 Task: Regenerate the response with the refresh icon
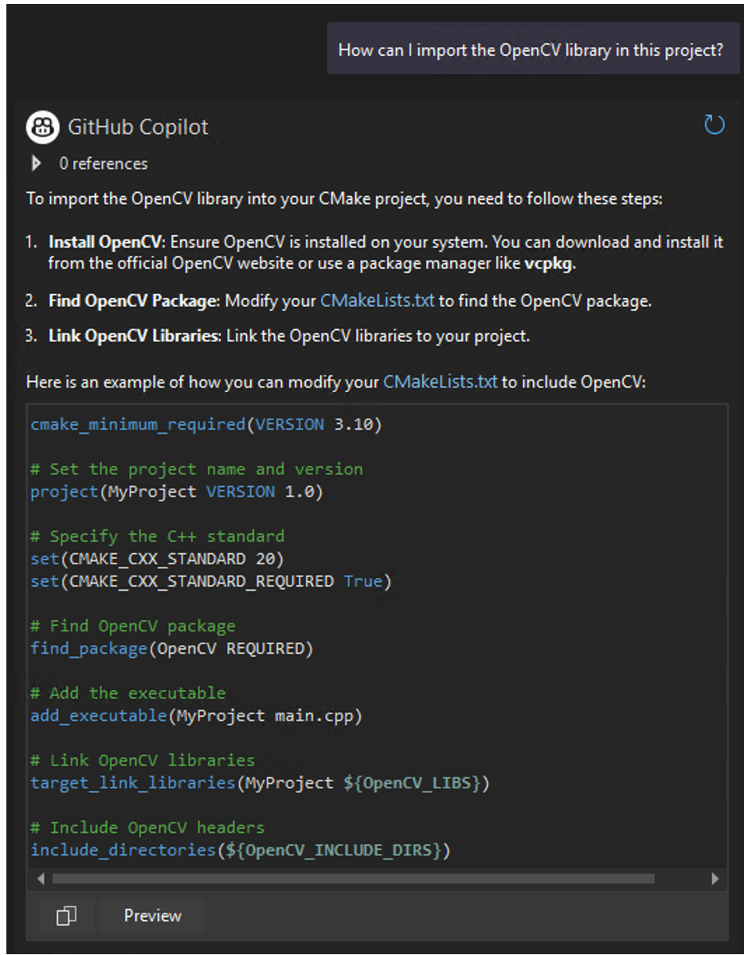(714, 125)
